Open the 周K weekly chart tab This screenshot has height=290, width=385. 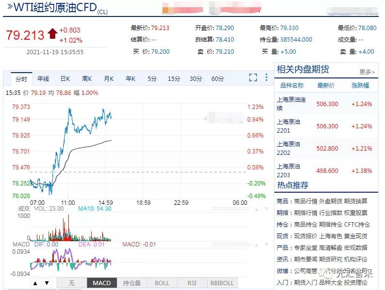[x=87, y=78]
